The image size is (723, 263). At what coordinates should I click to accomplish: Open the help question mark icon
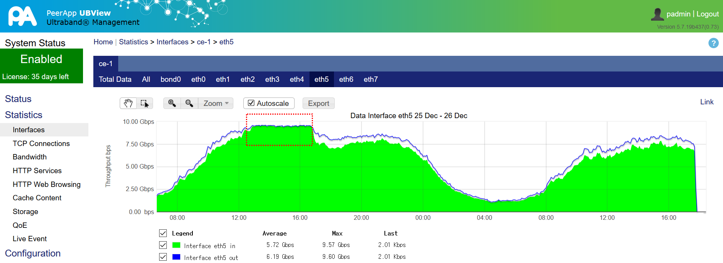tap(713, 43)
